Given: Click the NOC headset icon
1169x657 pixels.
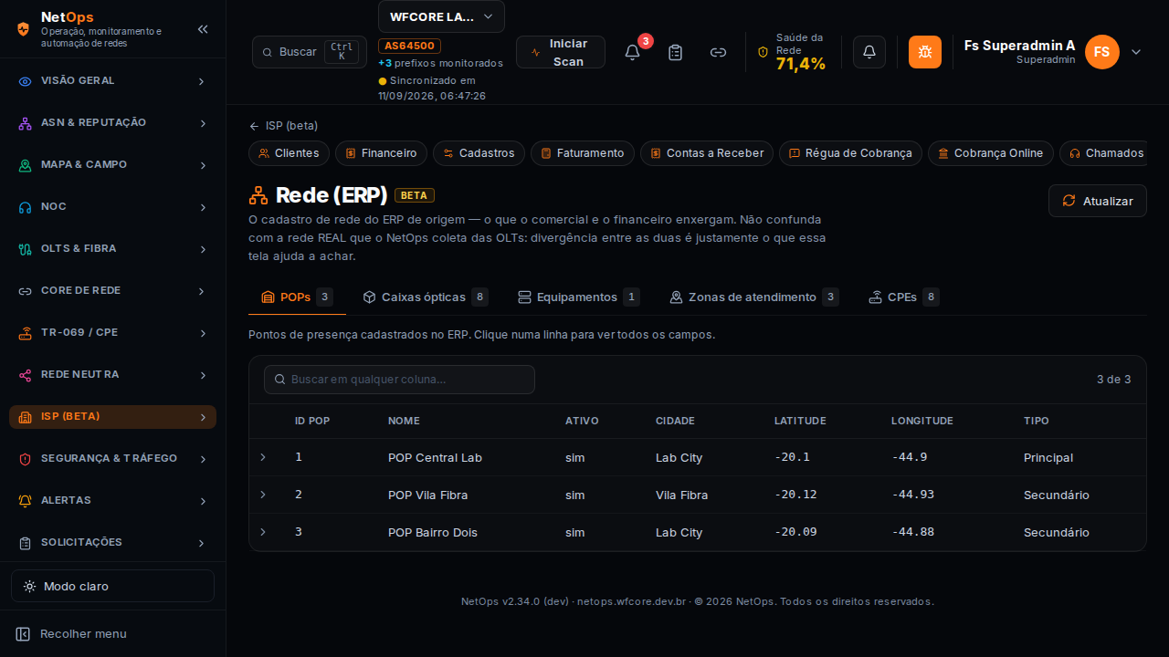Looking at the screenshot, I should coord(26,207).
